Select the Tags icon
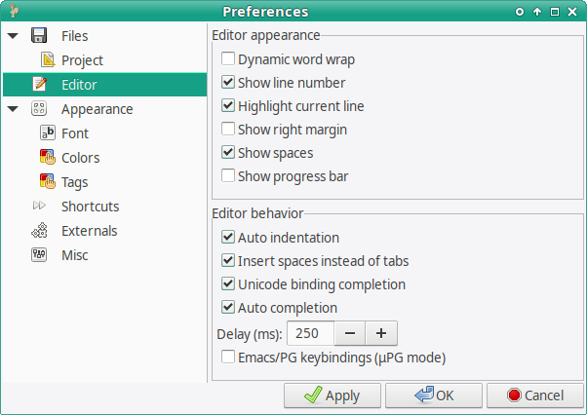Image resolution: width=587 pixels, height=415 pixels. tap(48, 181)
